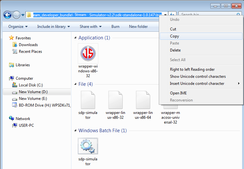Collapse the Application (1) group

[x=75, y=38]
